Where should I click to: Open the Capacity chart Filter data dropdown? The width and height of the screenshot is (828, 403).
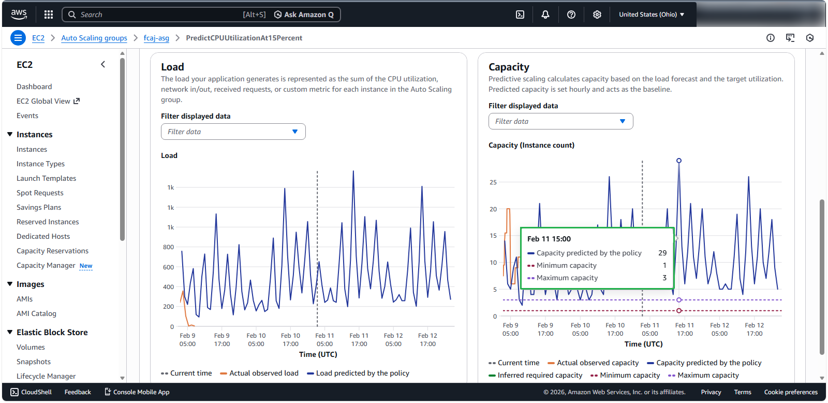pos(561,121)
